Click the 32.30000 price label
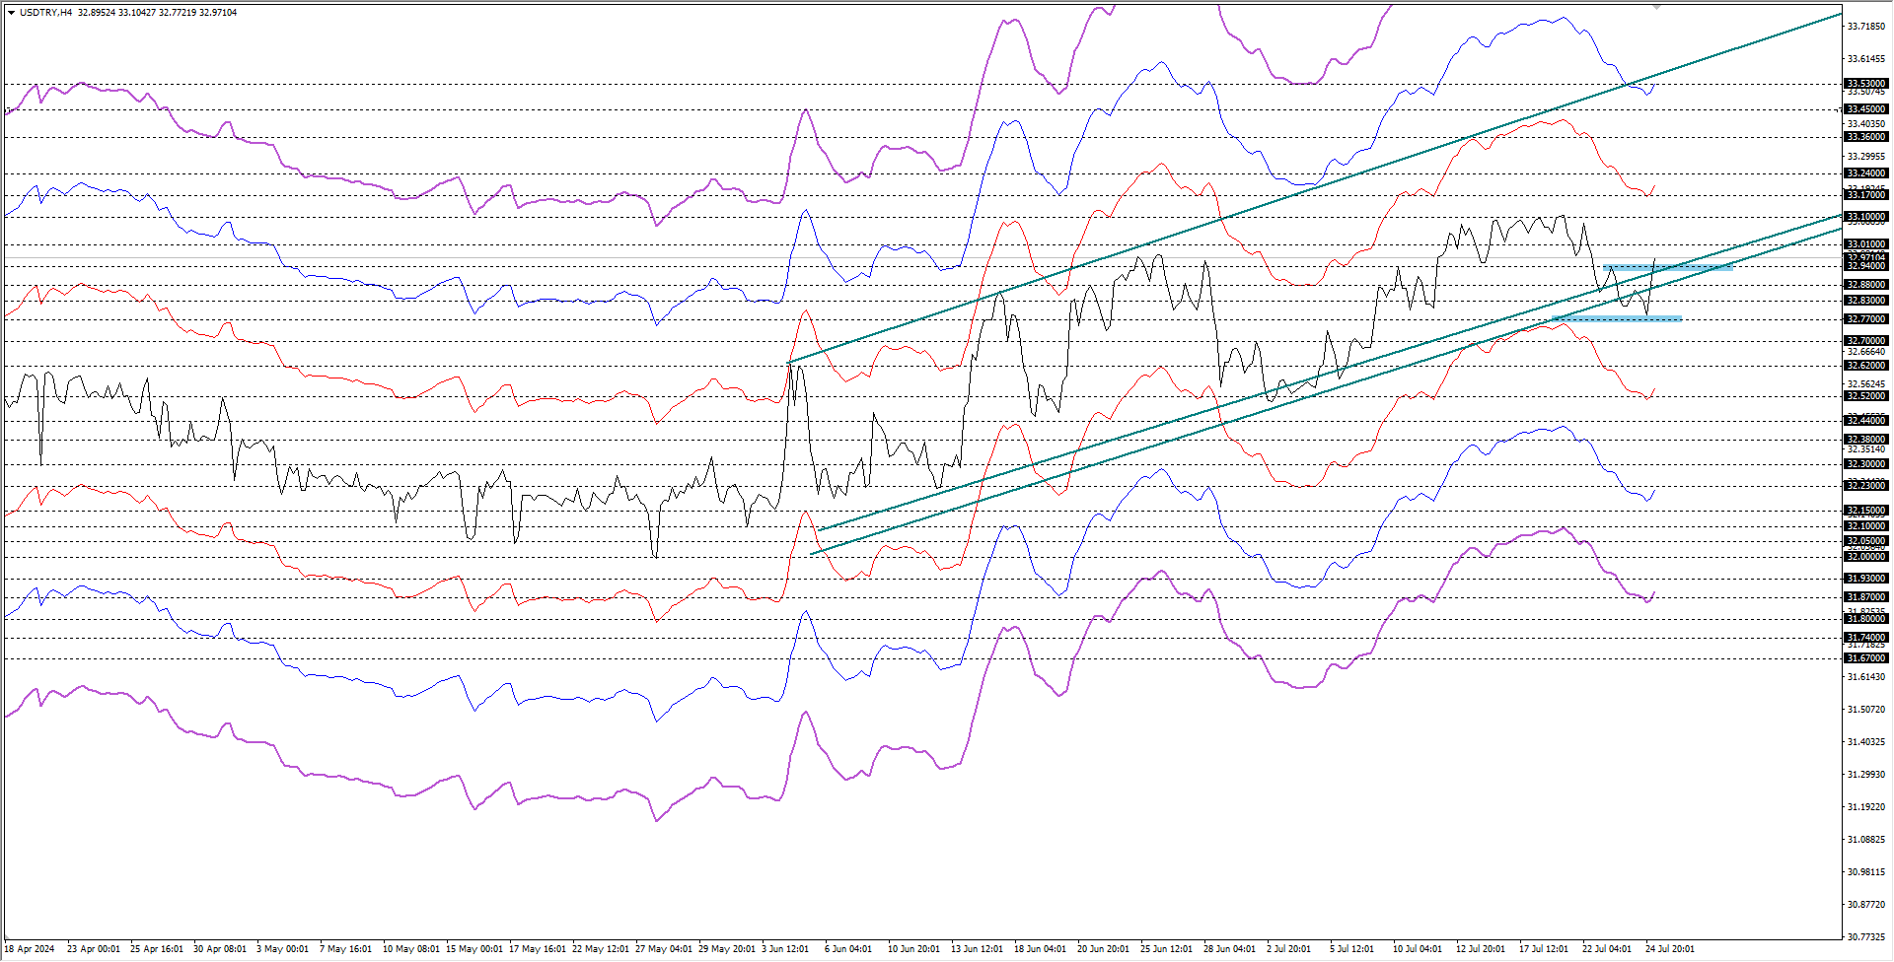The image size is (1894, 962). 1866,464
